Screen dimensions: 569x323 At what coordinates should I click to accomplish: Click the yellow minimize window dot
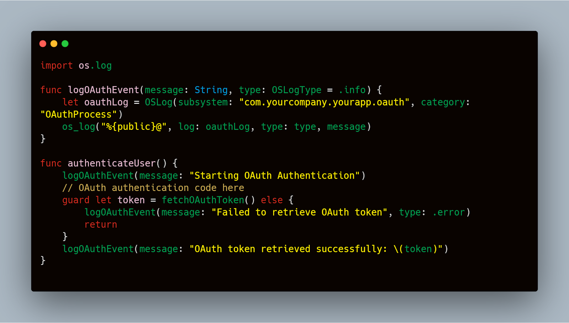click(54, 44)
